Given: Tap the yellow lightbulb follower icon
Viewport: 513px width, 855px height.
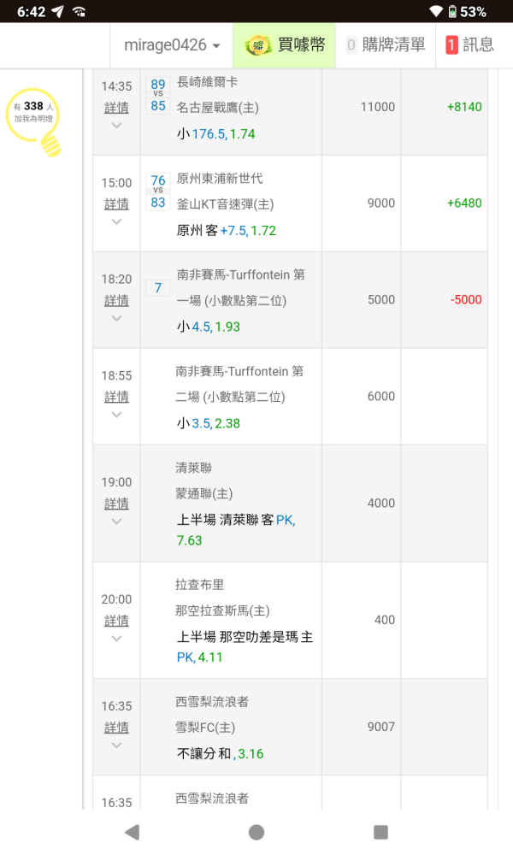Looking at the screenshot, I should pyautogui.click(x=34, y=122).
